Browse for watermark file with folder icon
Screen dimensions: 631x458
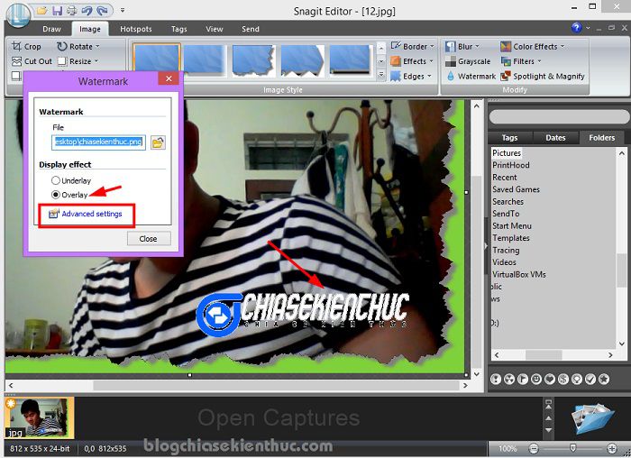pyautogui.click(x=158, y=142)
